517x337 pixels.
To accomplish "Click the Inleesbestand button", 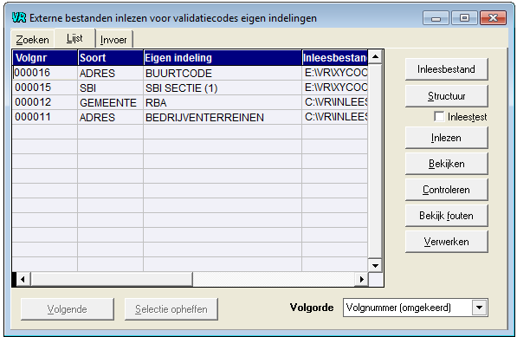I will pos(446,69).
